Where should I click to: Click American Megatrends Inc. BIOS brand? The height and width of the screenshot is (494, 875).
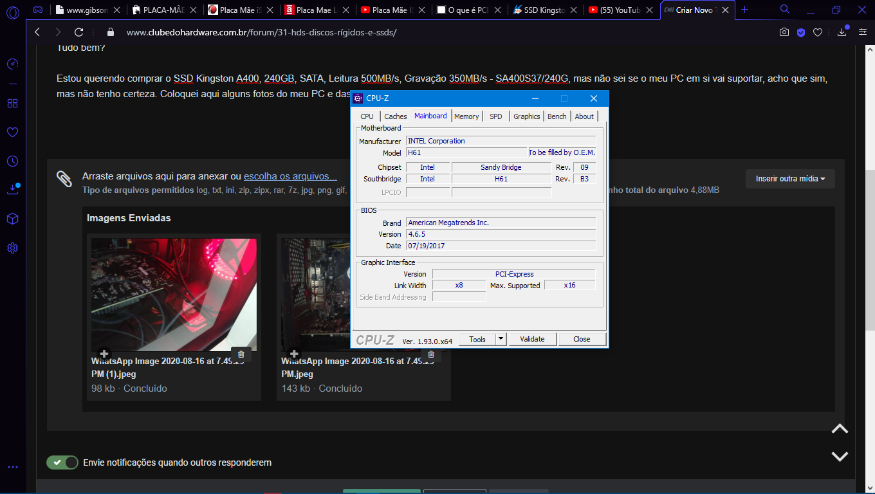(501, 223)
